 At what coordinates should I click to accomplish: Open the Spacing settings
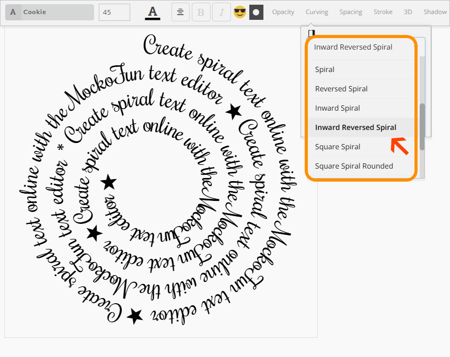351,12
